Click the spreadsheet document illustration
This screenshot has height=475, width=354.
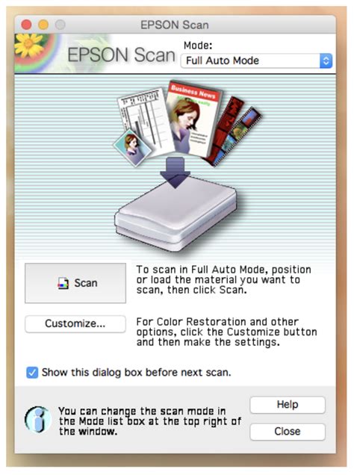146,119
